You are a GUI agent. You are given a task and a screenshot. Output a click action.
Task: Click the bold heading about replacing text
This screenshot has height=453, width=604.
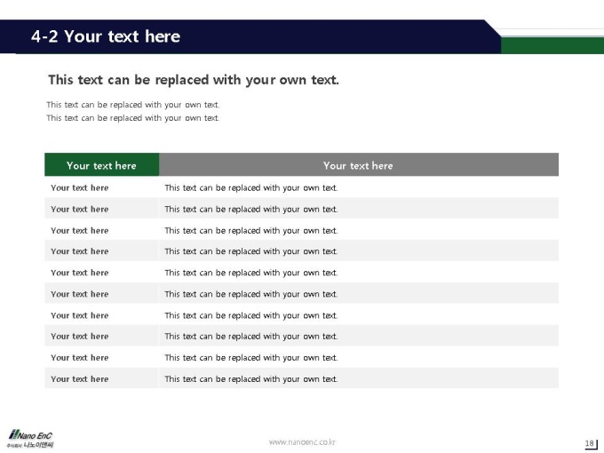click(194, 80)
